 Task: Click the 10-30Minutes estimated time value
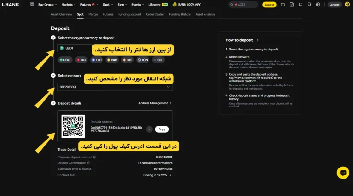pos(163,169)
